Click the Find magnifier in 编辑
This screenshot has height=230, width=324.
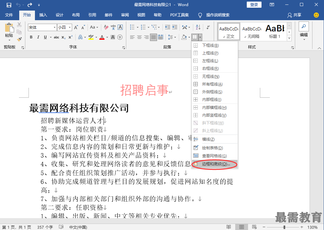pyautogui.click(x=304, y=26)
